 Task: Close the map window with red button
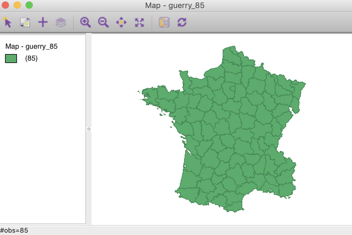pos(5,5)
